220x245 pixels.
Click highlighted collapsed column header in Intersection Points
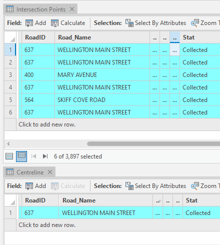point(175,37)
